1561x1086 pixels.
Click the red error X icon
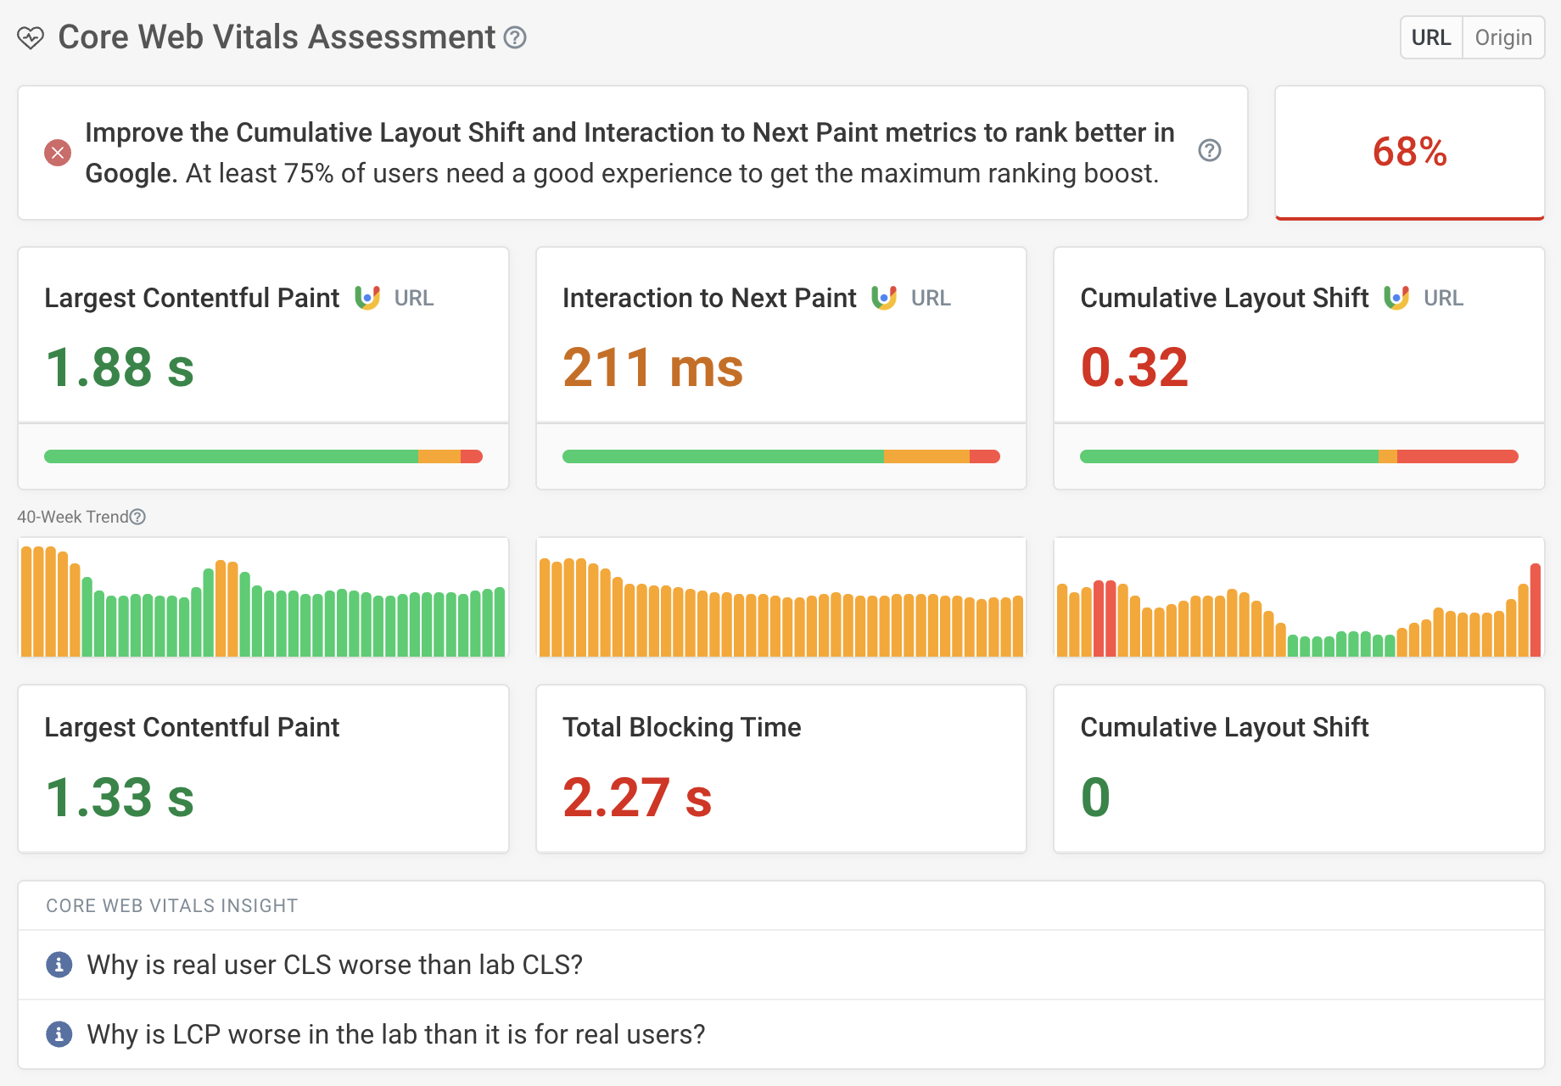click(x=58, y=153)
